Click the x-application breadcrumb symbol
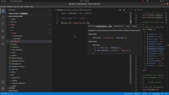 tap(86, 10)
